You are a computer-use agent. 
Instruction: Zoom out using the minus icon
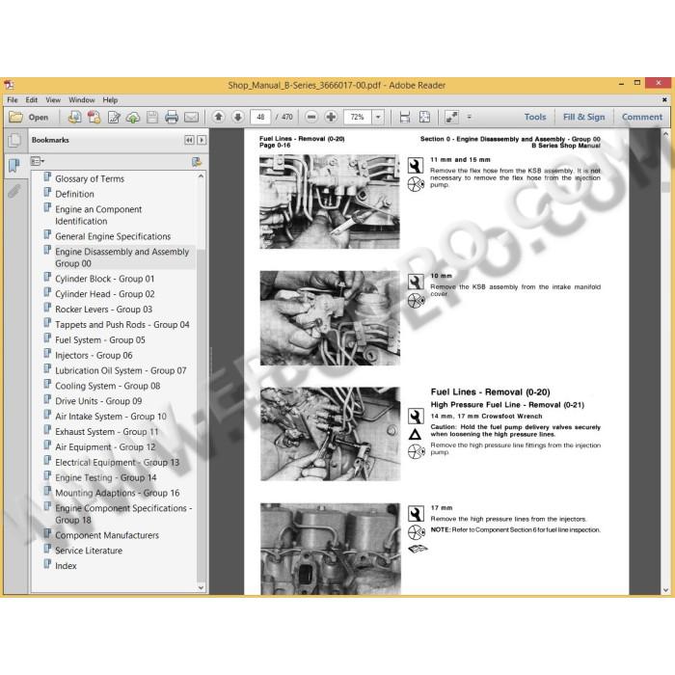(311, 117)
